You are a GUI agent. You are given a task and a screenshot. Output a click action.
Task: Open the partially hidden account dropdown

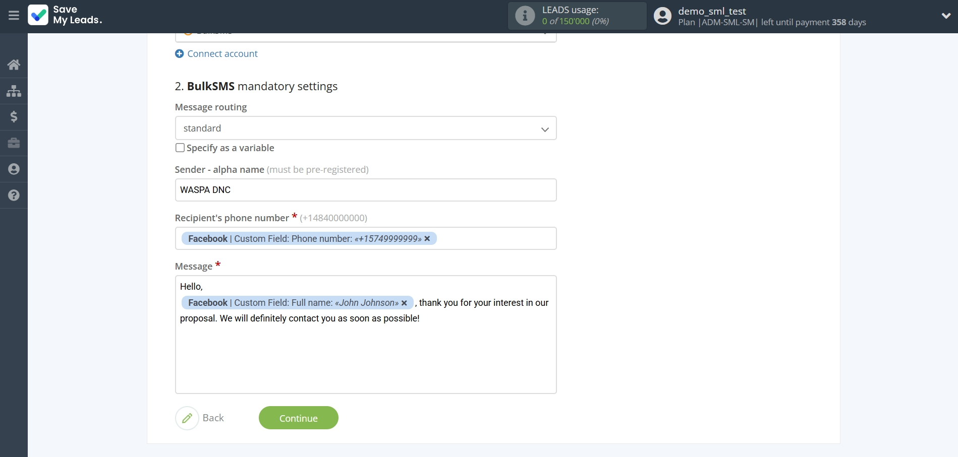pos(365,36)
